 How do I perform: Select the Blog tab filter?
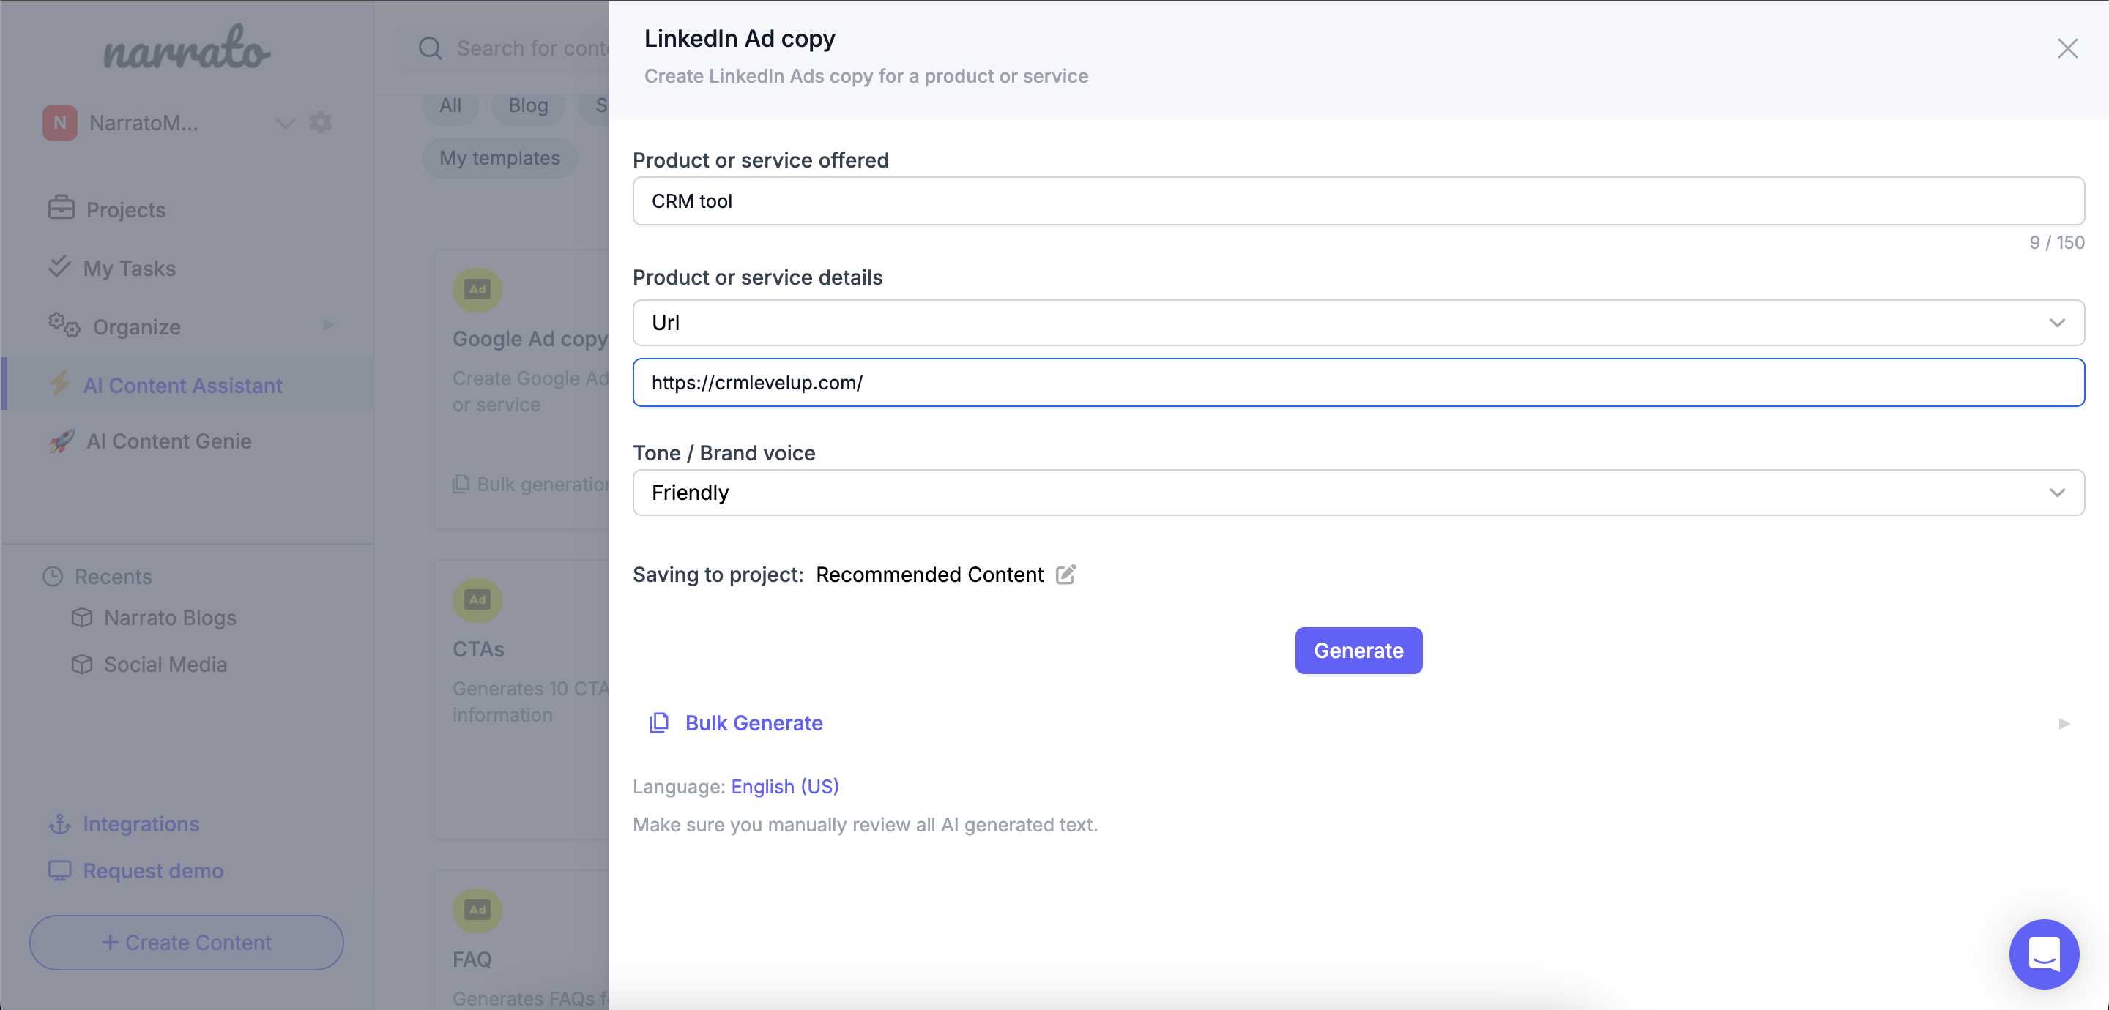(527, 103)
